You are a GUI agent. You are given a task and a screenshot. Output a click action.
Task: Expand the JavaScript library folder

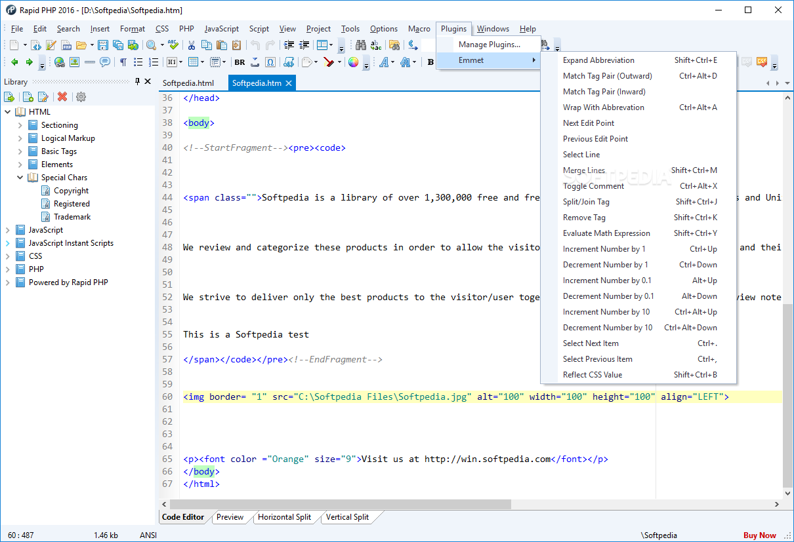click(8, 230)
